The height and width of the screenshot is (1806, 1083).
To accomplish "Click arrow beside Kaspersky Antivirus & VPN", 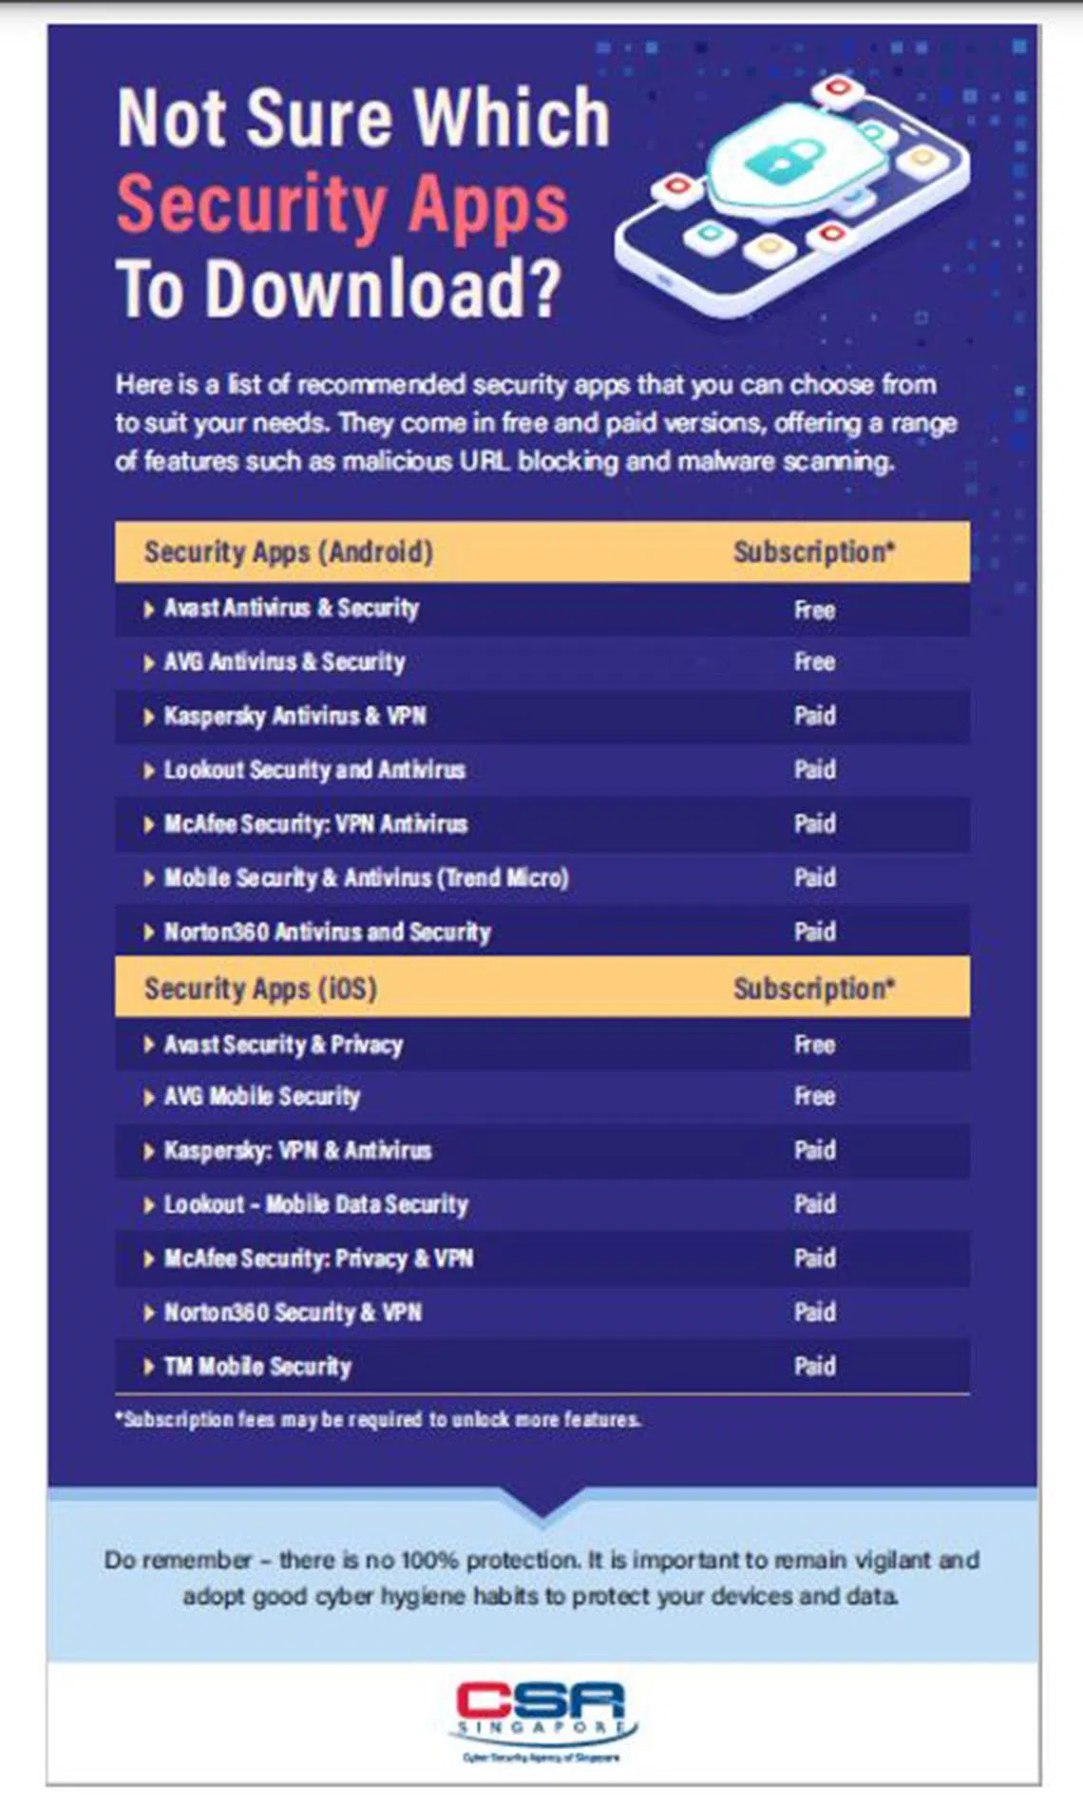I will (x=149, y=717).
